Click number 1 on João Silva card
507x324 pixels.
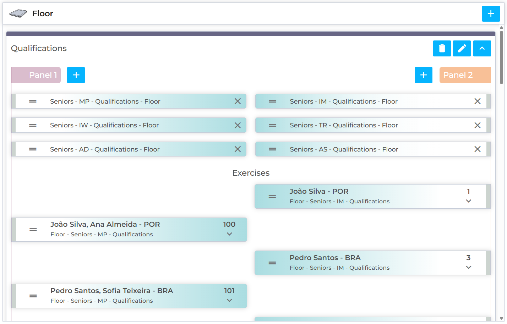point(469,191)
